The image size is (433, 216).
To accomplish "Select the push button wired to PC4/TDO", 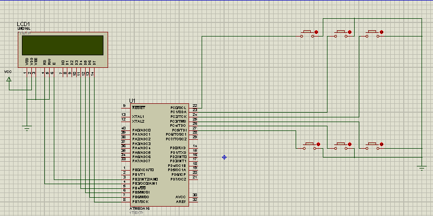I will 341,146.
